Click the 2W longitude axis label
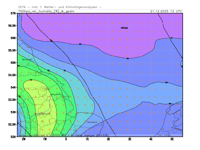Screen dimensions: 200x150 pyautogui.click(x=23, y=139)
